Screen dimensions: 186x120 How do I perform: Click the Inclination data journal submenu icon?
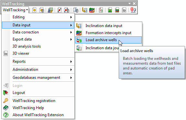click(x=79, y=48)
